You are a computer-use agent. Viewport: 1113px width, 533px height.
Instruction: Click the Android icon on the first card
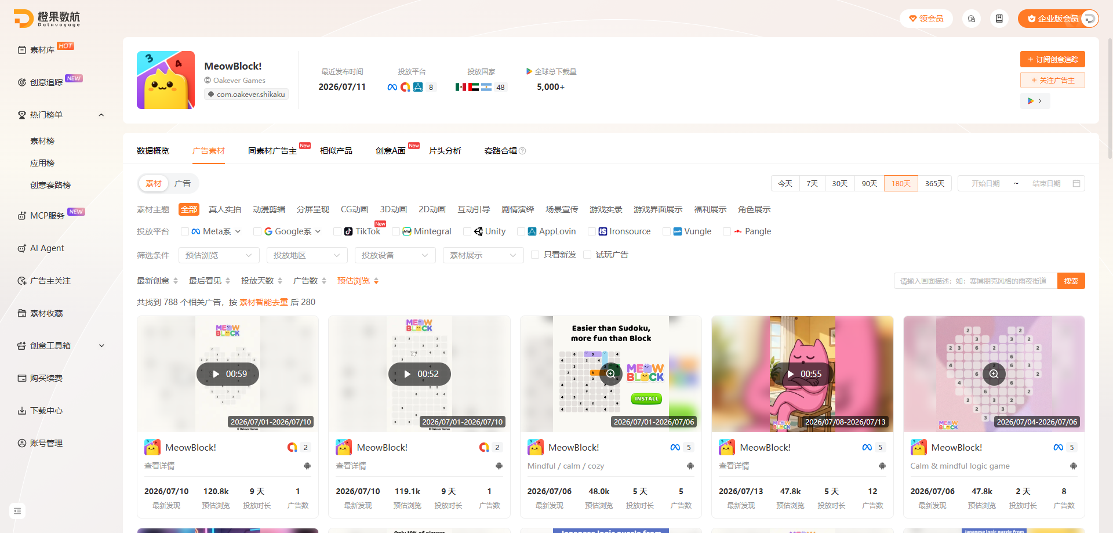point(307,466)
